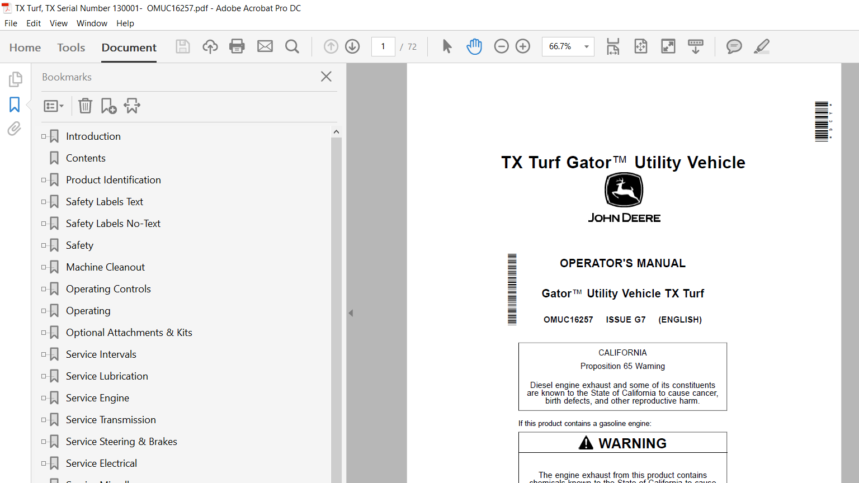
Task: Activate the Hand pan tool
Action: 474,46
